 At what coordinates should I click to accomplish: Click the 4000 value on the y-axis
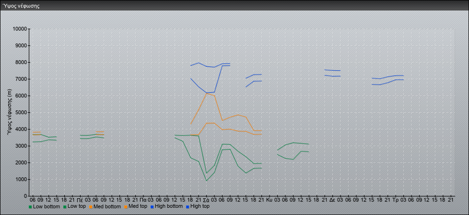pos(21,129)
